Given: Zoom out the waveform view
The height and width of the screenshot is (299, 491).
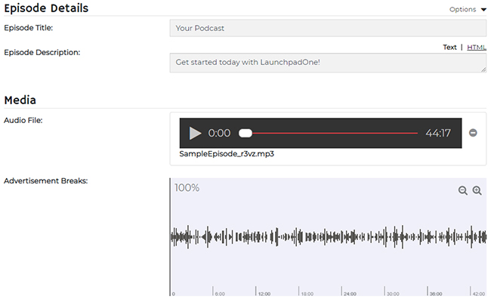Looking at the screenshot, I should click(x=462, y=190).
